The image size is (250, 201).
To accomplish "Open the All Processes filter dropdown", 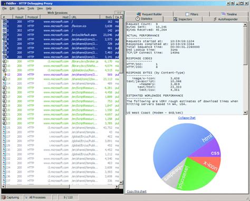I will tap(37, 197).
